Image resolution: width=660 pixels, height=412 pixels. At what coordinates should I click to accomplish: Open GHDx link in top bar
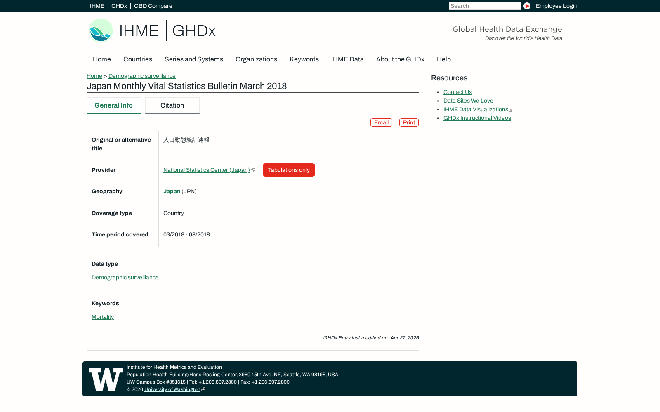pos(119,6)
